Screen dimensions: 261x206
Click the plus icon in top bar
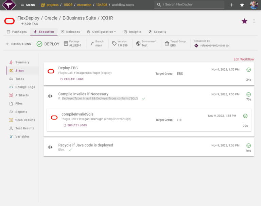pos(231,5)
